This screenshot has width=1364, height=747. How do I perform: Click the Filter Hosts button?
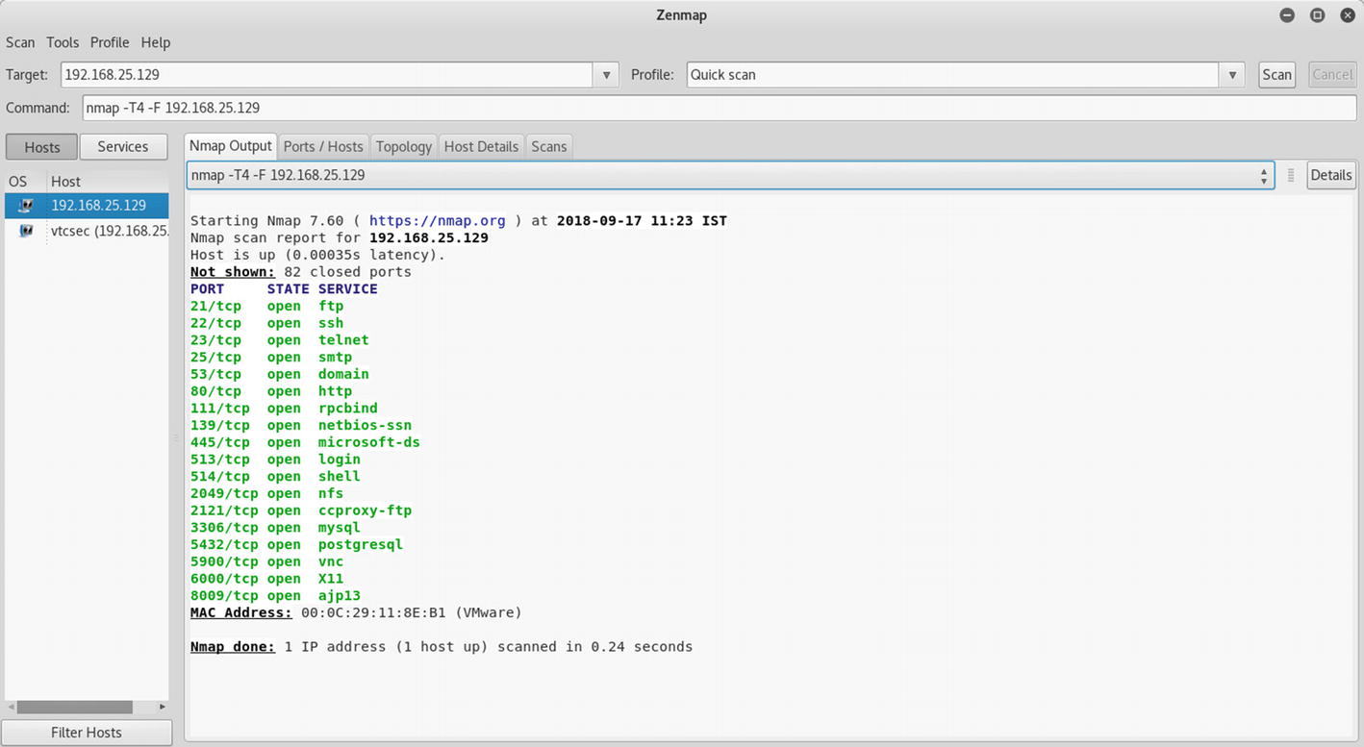[x=87, y=733]
